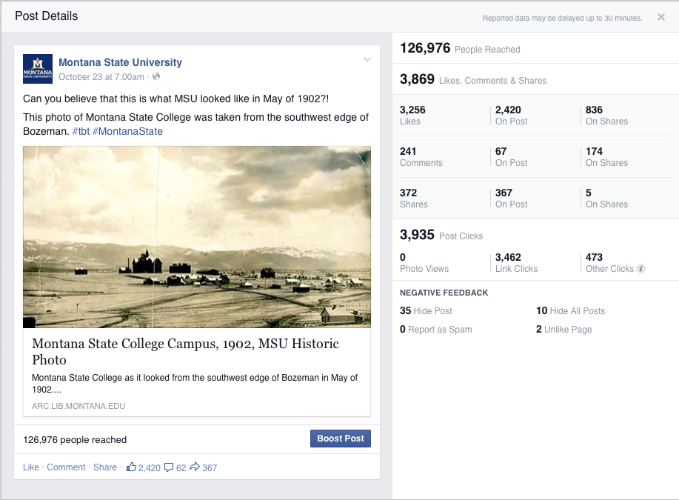Click the Share link under the post

[105, 467]
